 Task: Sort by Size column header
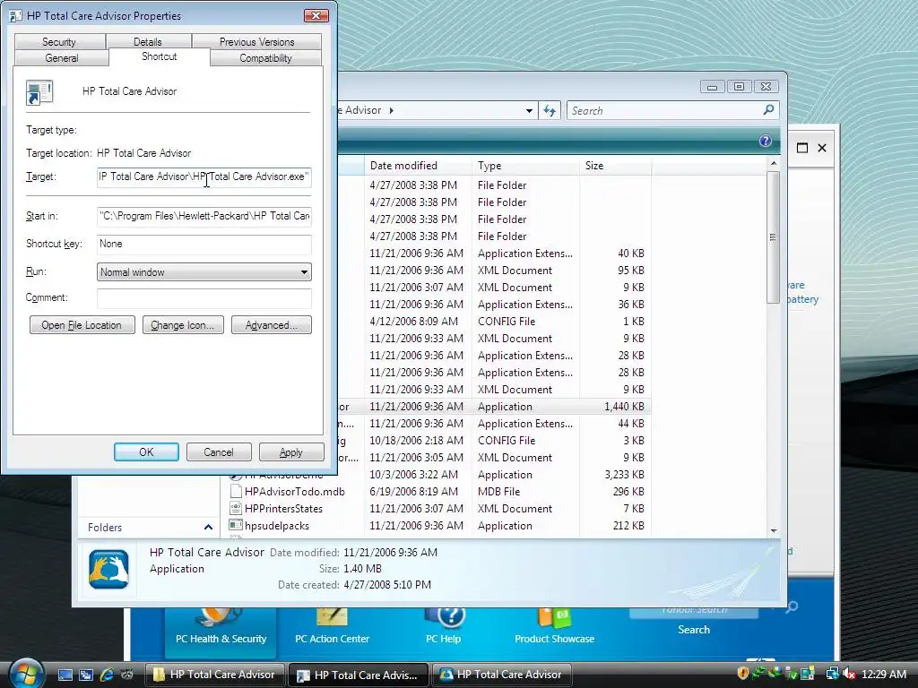point(615,166)
